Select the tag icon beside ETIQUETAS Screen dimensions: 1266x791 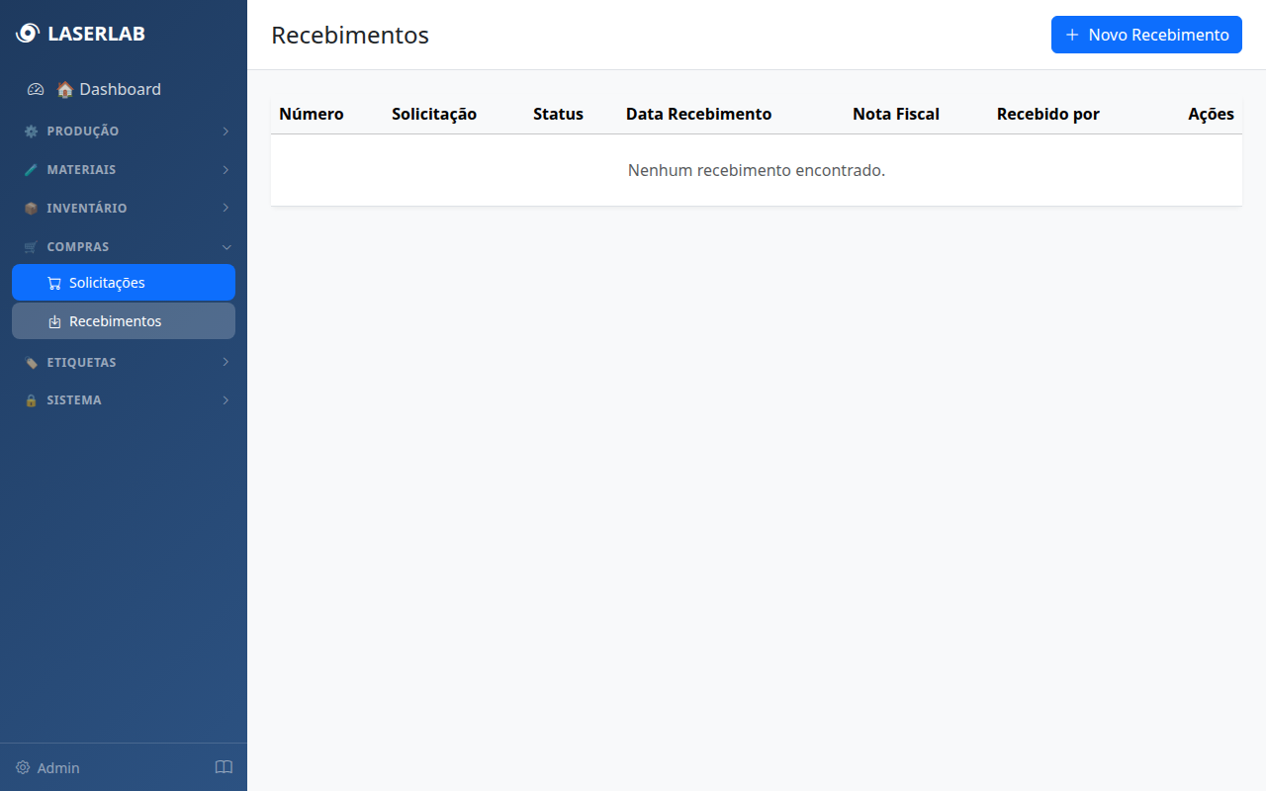30,362
